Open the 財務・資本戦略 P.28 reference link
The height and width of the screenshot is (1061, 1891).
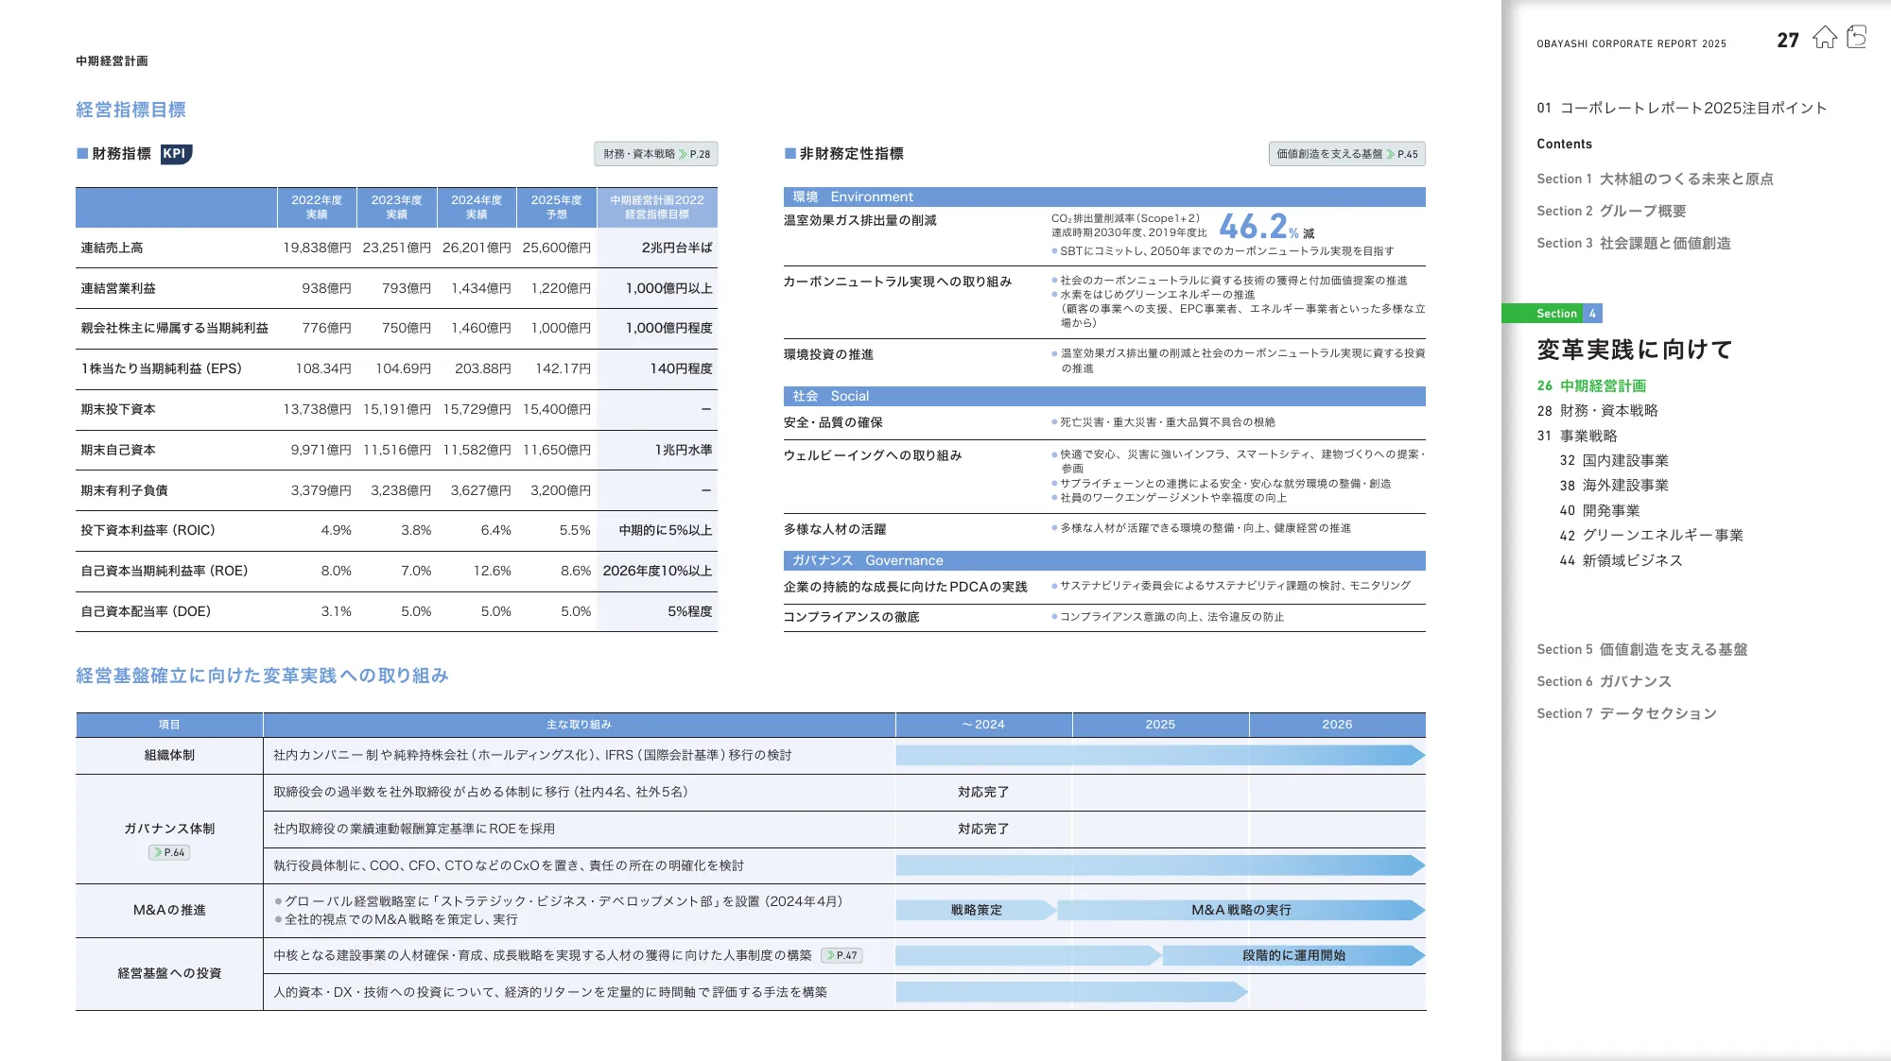(x=656, y=154)
